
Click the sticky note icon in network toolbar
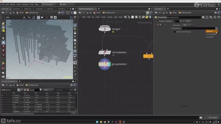147,17
